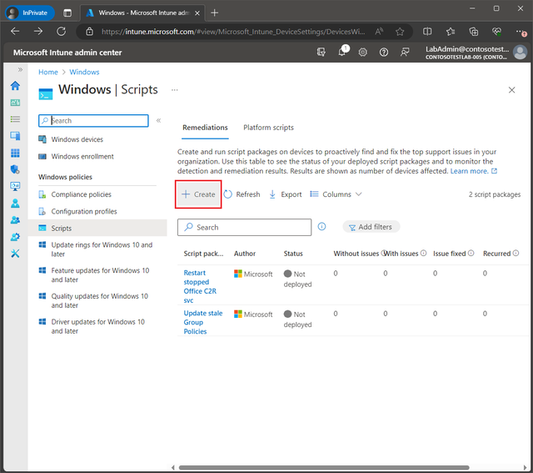Open a new browser tab
This screenshot has height=473, width=533.
pyautogui.click(x=215, y=13)
